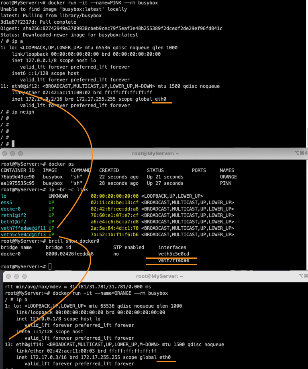The height and width of the screenshot is (369, 308).
Task: Click the top terminal's scrollbar thumb
Action: click(307, 138)
